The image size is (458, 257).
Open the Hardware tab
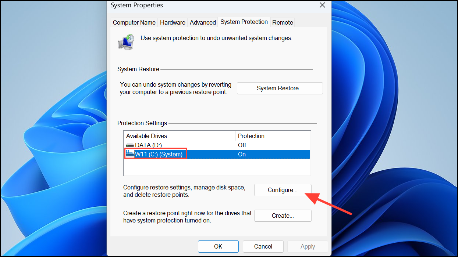tap(173, 22)
